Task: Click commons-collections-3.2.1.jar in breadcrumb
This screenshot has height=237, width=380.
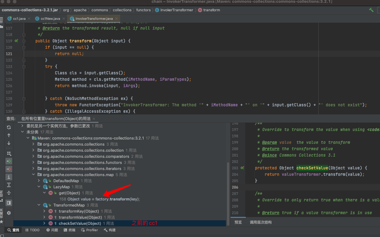Action: point(30,10)
